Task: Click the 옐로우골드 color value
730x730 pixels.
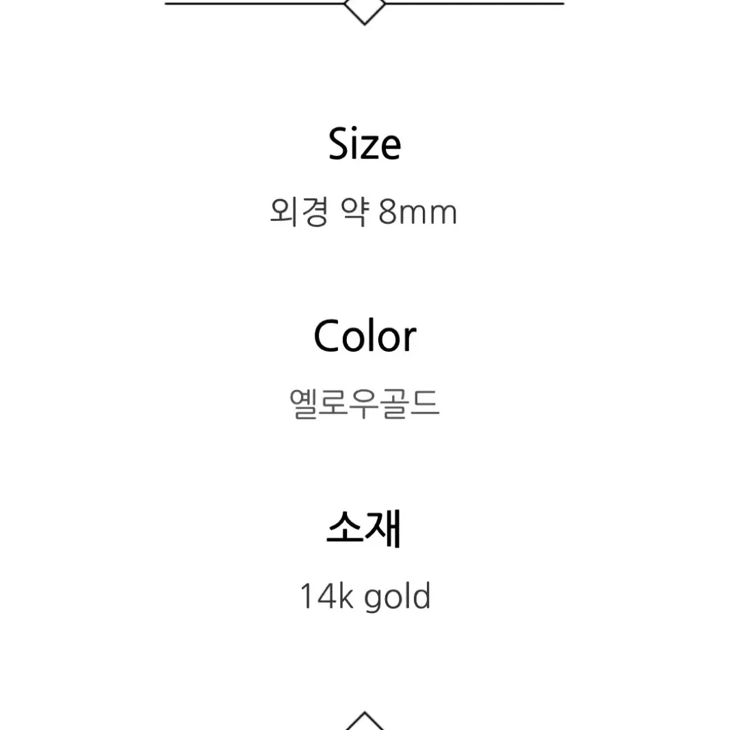Action: (x=365, y=404)
